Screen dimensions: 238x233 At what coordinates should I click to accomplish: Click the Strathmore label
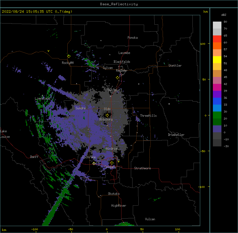coord(142,168)
